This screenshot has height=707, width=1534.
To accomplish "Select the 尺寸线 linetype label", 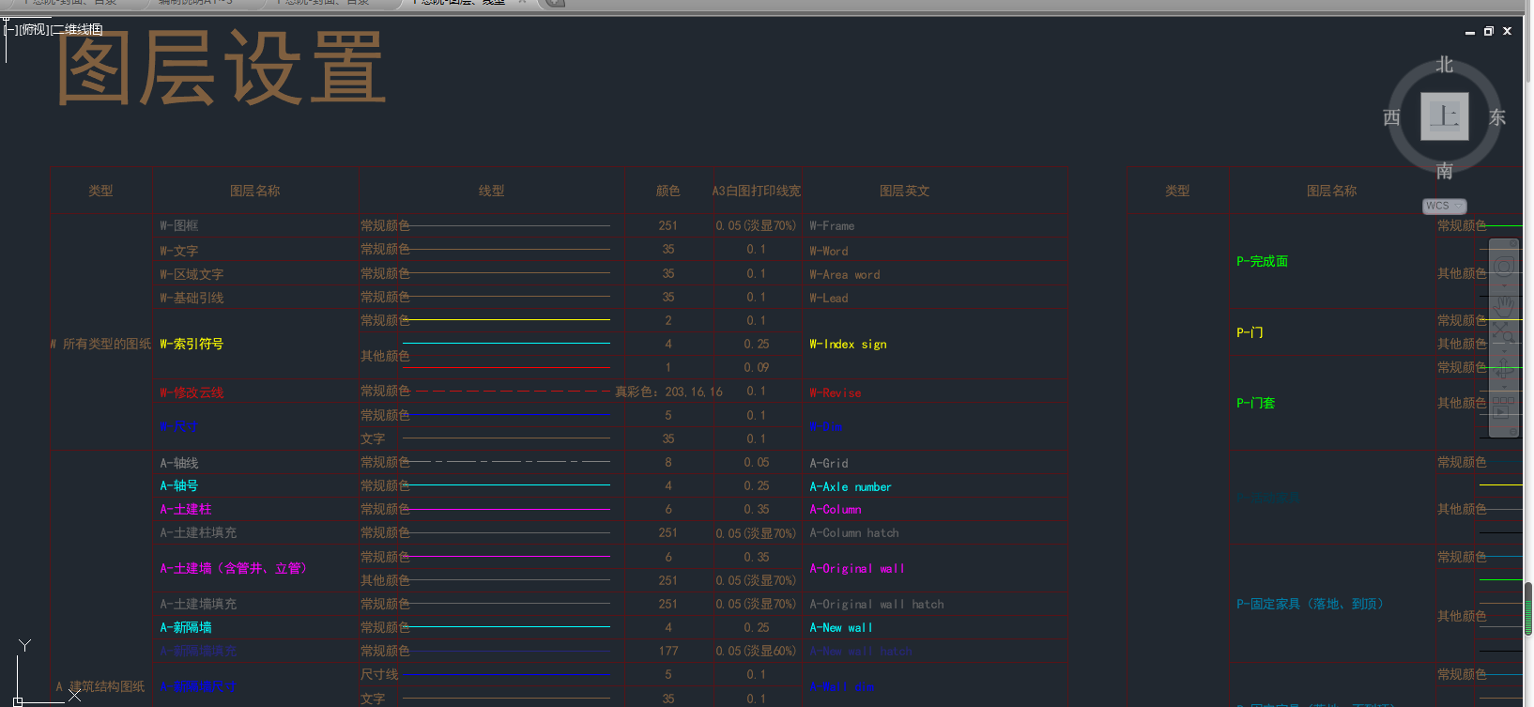I will click(x=379, y=674).
